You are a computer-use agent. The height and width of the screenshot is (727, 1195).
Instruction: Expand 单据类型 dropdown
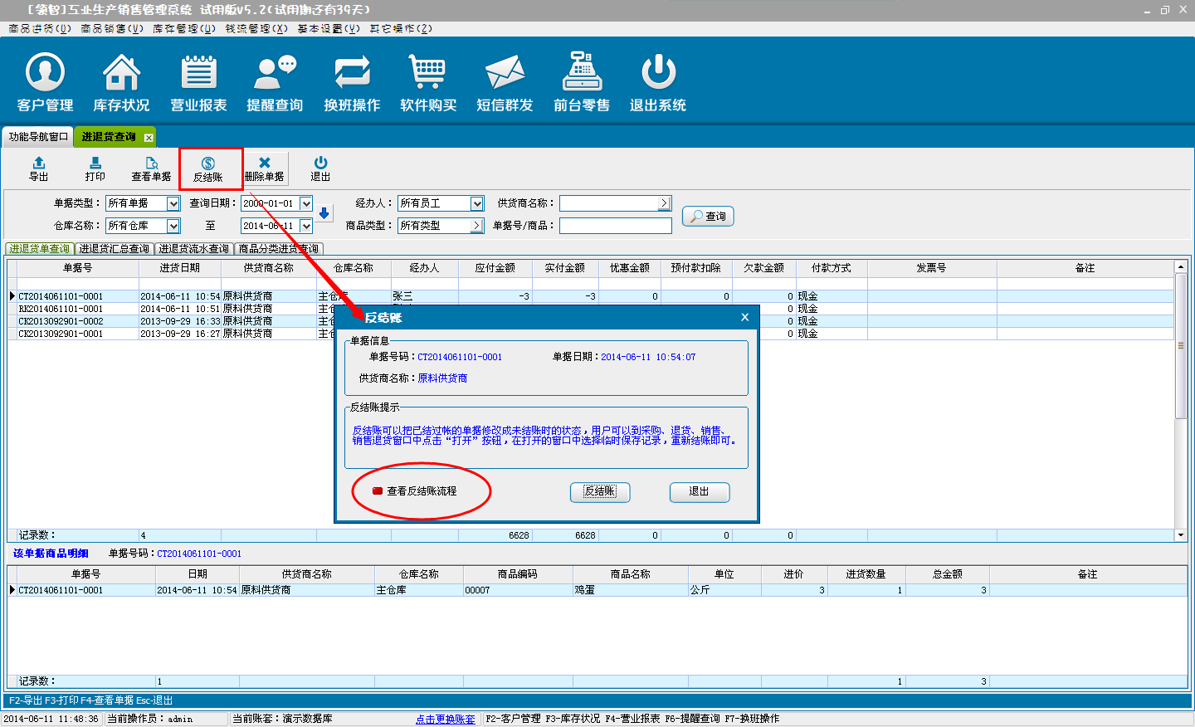pos(173,203)
